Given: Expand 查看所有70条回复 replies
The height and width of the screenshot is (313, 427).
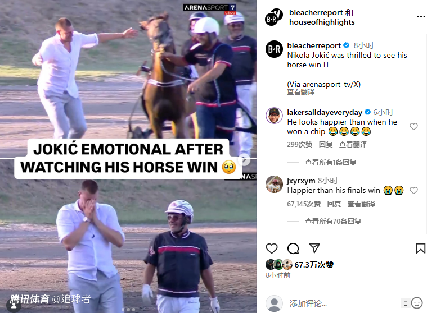Looking at the screenshot, I should [x=333, y=222].
